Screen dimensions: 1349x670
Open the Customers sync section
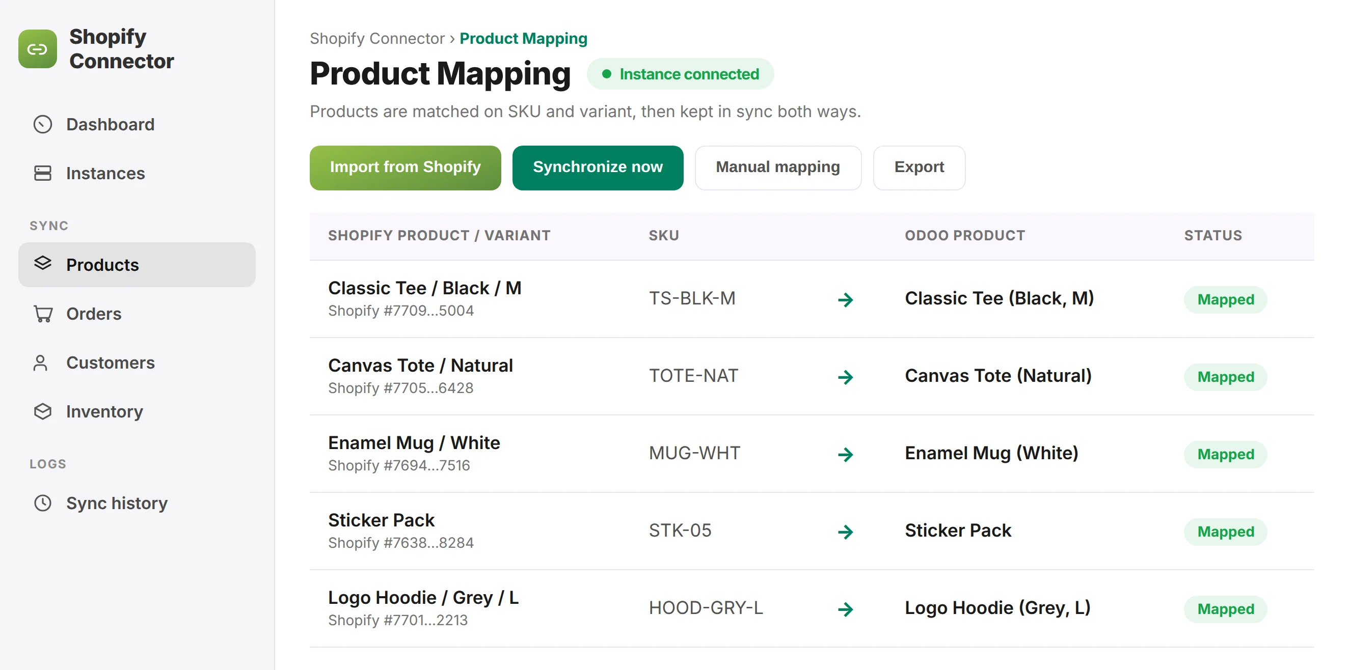[x=137, y=362]
